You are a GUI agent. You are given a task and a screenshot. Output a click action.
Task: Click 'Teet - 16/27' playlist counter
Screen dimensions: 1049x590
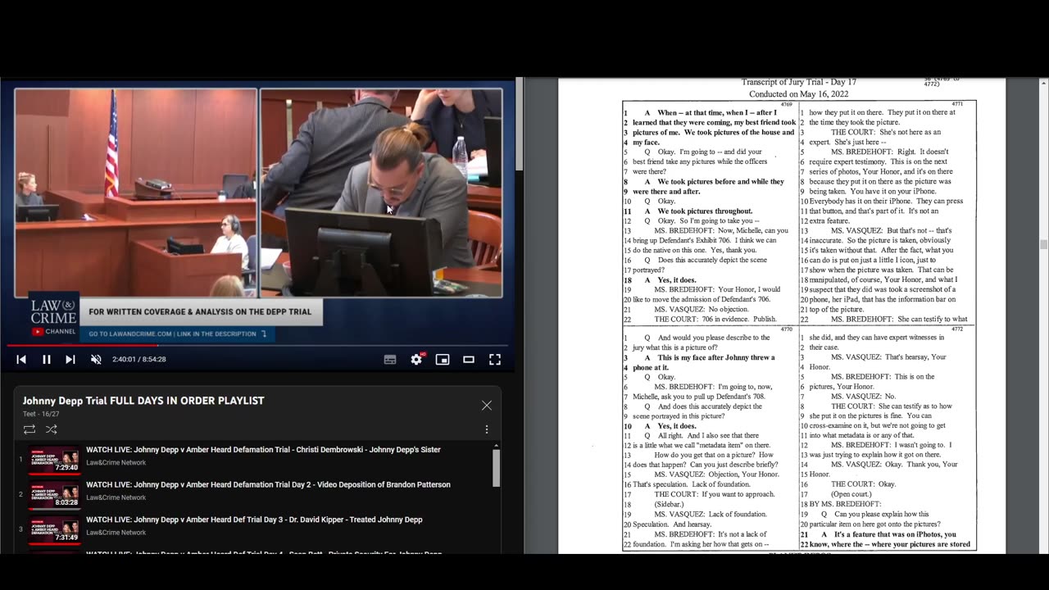[41, 414]
